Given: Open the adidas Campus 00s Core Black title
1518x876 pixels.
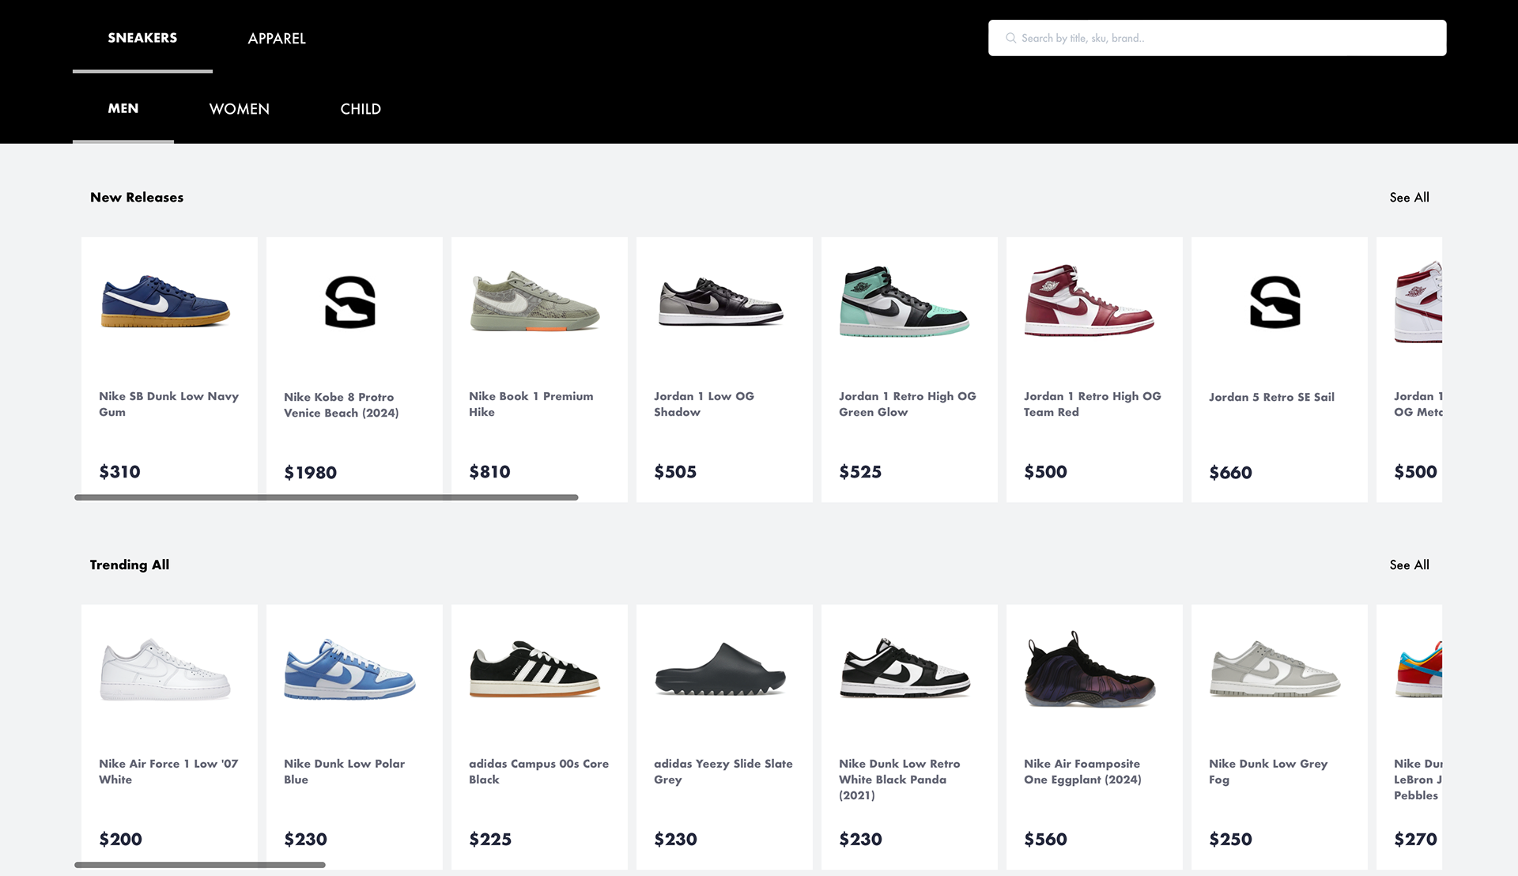Looking at the screenshot, I should tap(538, 772).
